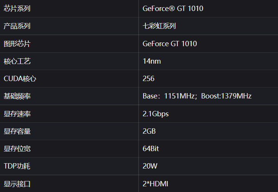This screenshot has width=278, height=192.
Task: Select the 256 CUDA core value
Action: tap(148, 79)
